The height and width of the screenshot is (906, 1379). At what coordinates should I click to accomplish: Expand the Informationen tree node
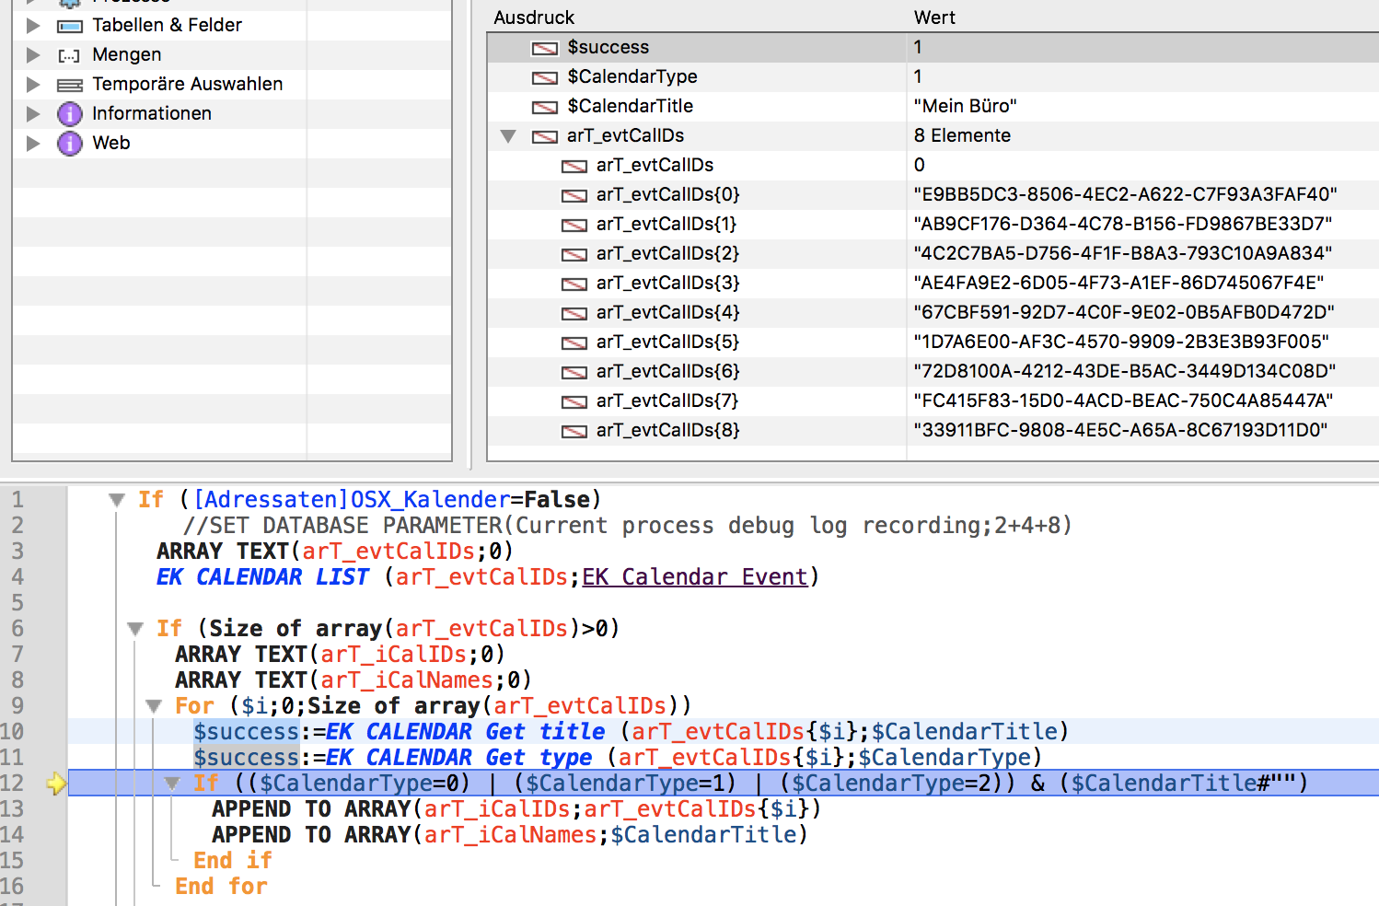click(33, 114)
